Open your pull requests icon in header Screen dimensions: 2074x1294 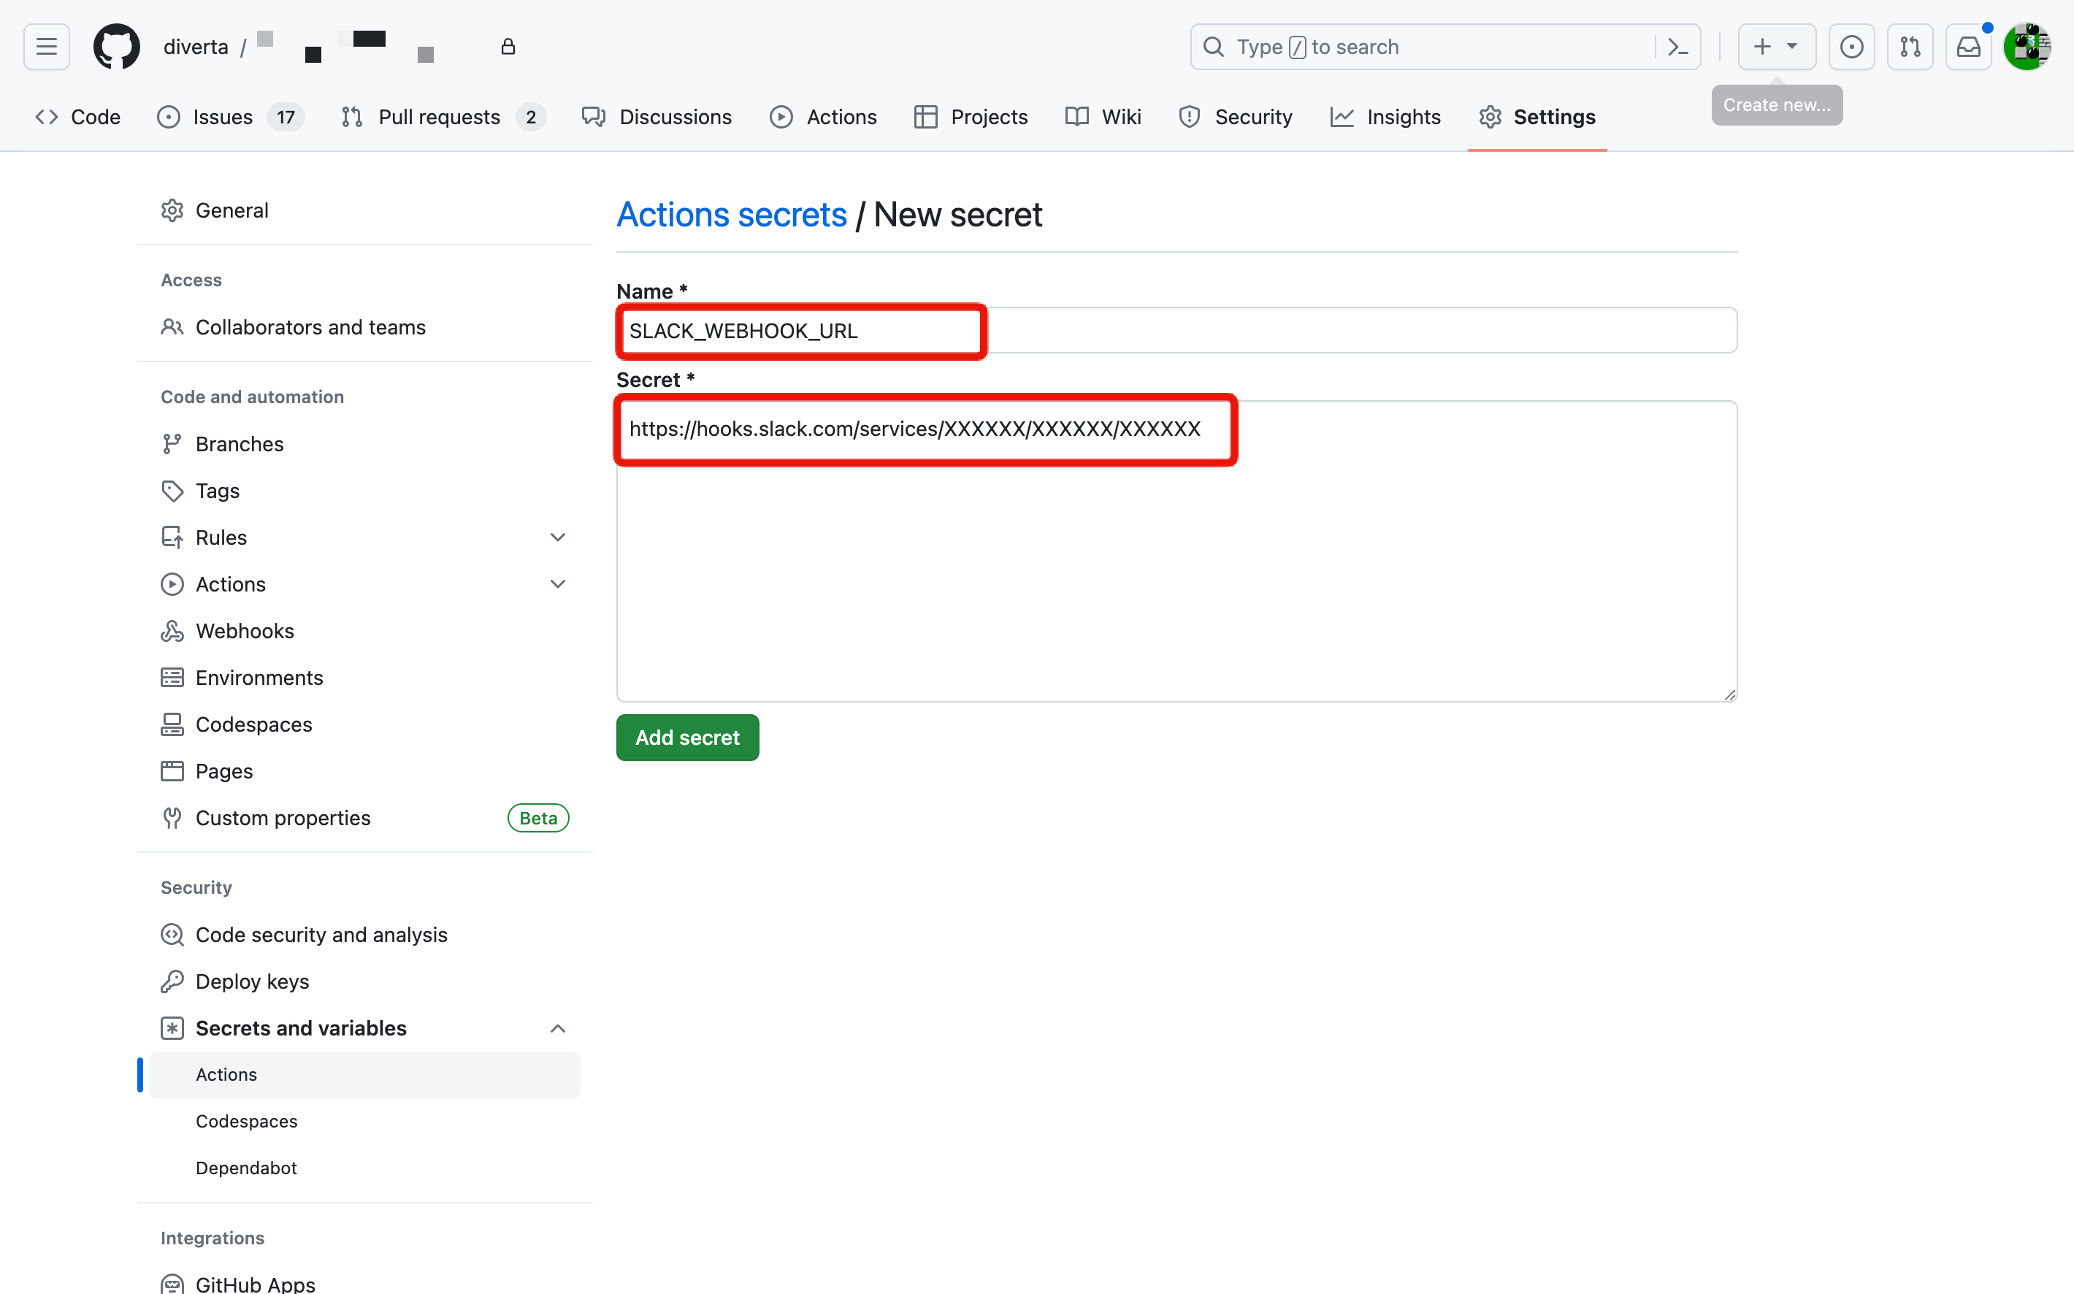[1910, 46]
